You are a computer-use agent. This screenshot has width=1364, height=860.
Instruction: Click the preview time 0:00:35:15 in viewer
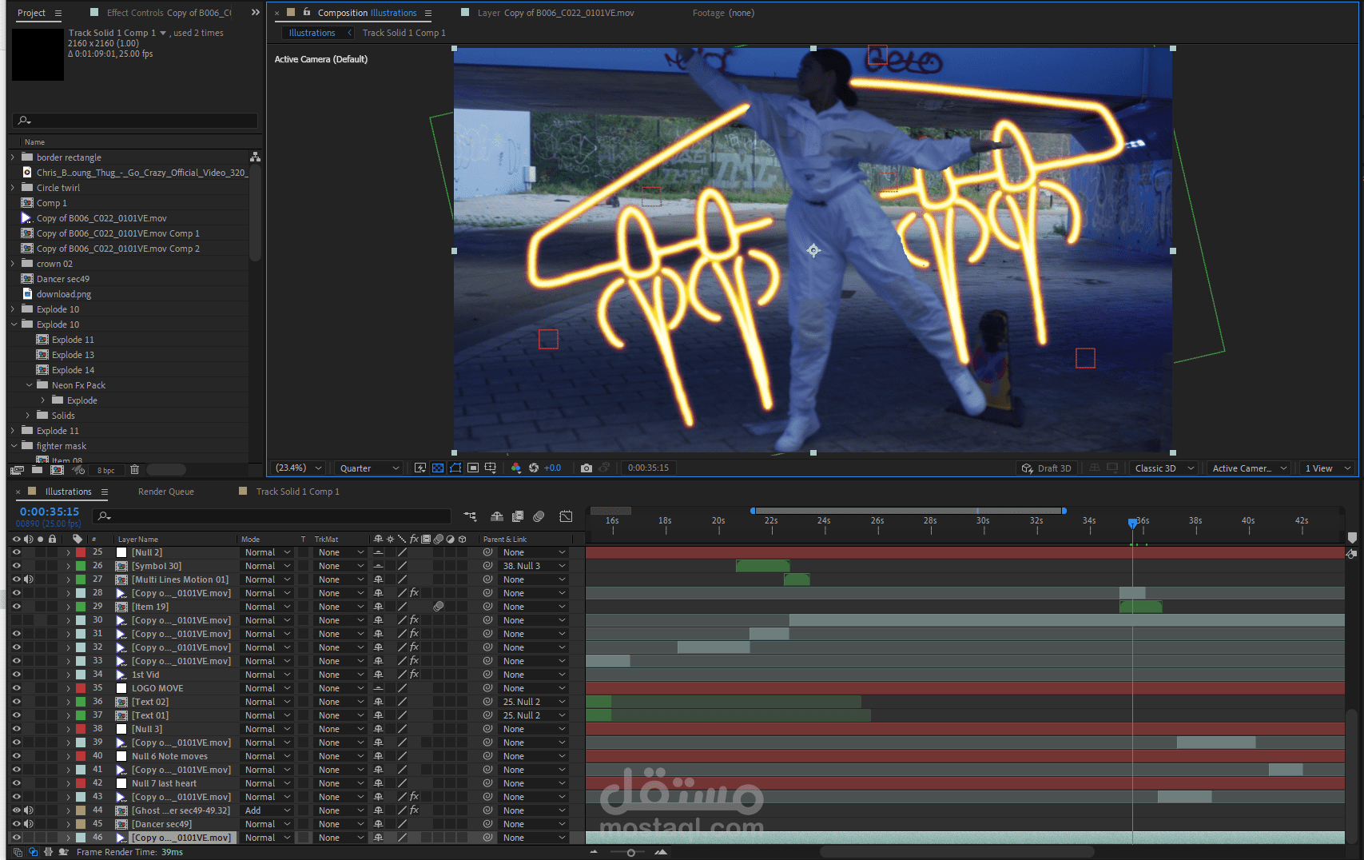click(x=648, y=468)
